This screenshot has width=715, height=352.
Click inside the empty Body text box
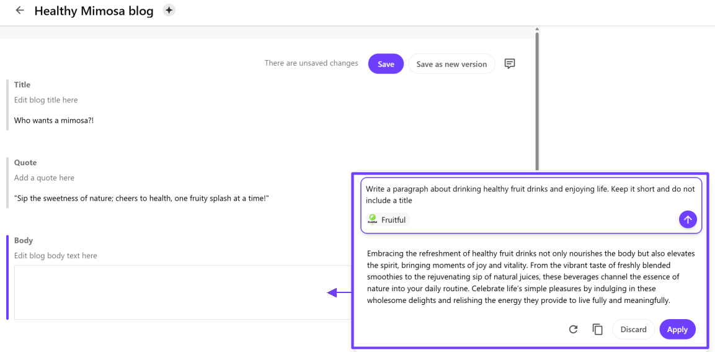click(182, 292)
